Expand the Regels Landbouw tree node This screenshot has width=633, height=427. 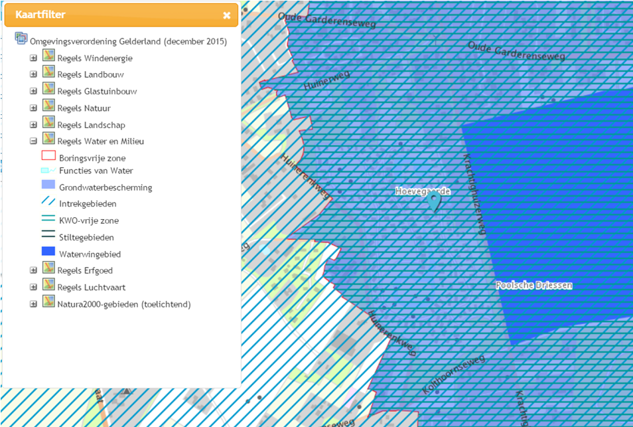pos(33,74)
